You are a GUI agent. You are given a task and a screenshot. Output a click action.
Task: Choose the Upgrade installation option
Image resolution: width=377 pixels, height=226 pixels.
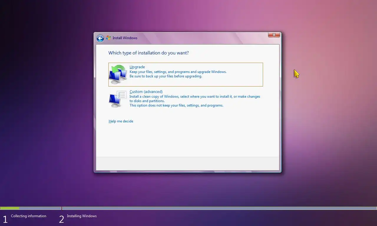pyautogui.click(x=186, y=74)
